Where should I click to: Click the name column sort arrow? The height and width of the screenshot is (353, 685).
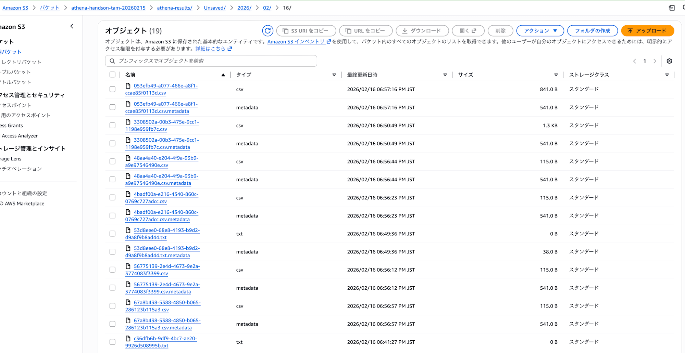(x=223, y=75)
